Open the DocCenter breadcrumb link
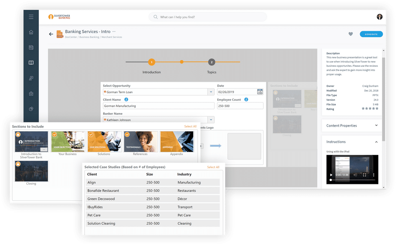Screen dimensions: 396x245 (71, 37)
